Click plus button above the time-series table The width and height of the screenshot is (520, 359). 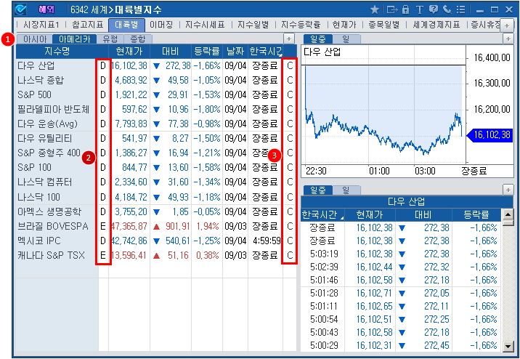pos(508,190)
